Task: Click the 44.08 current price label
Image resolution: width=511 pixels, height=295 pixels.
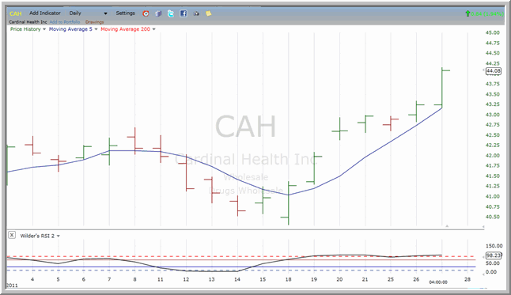Action: click(x=494, y=70)
